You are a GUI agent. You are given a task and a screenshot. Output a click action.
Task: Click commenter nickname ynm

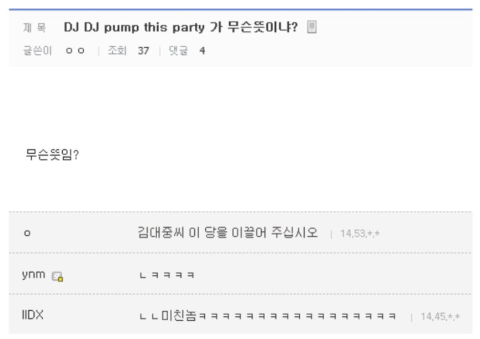coord(33,275)
